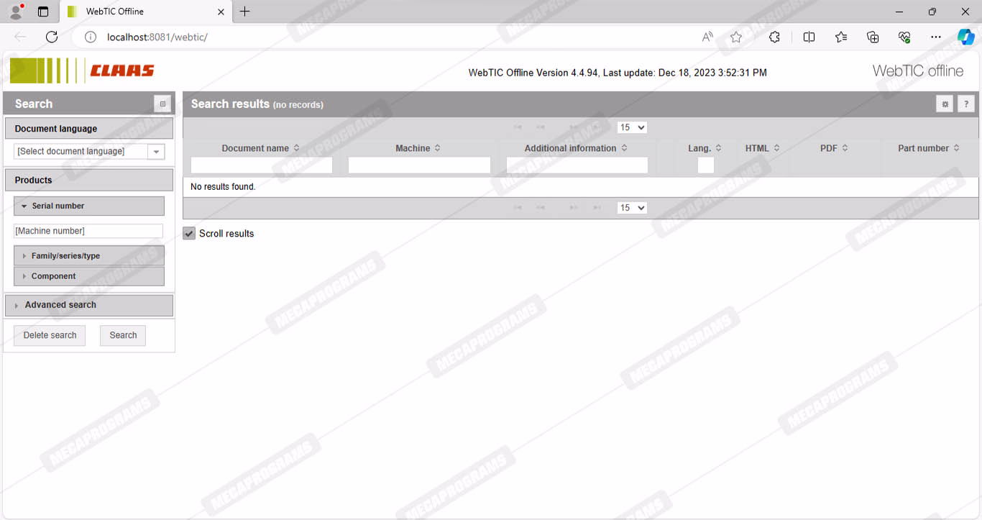982x520 pixels.
Task: Open a new browser tab
Action: (x=245, y=12)
